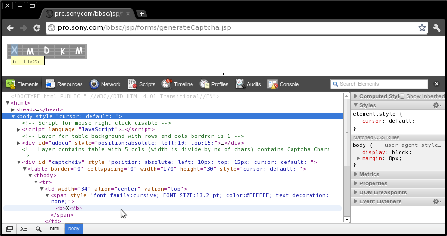
Task: Select the mouse right click disable comment
Action: (x=96, y=123)
